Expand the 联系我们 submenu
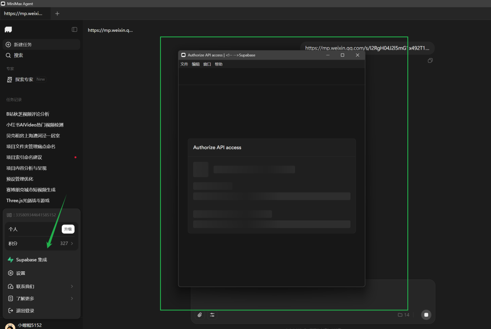 click(72, 287)
